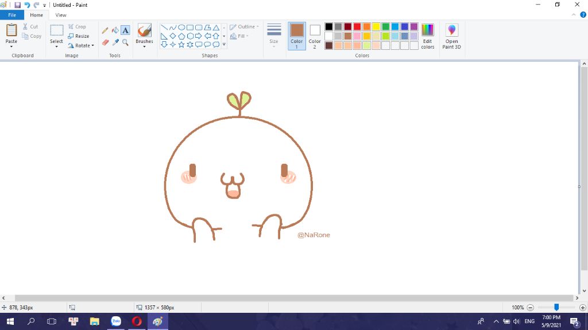Adjust the zoom slider handle
The width and height of the screenshot is (588, 330).
pyautogui.click(x=556, y=307)
